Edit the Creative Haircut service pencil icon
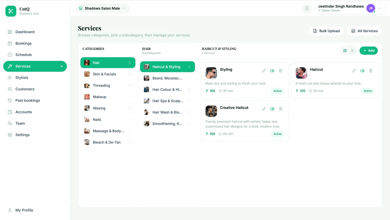The width and height of the screenshot is (390, 220). [x=264, y=109]
